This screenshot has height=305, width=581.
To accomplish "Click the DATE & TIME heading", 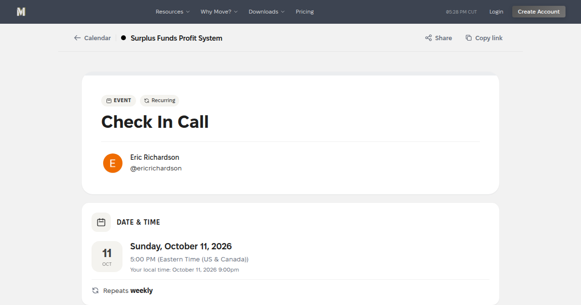I will [138, 222].
